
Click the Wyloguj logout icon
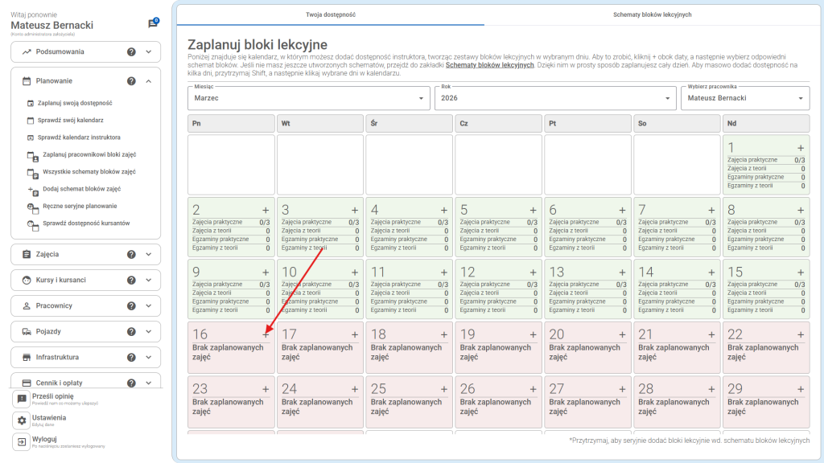point(22,442)
